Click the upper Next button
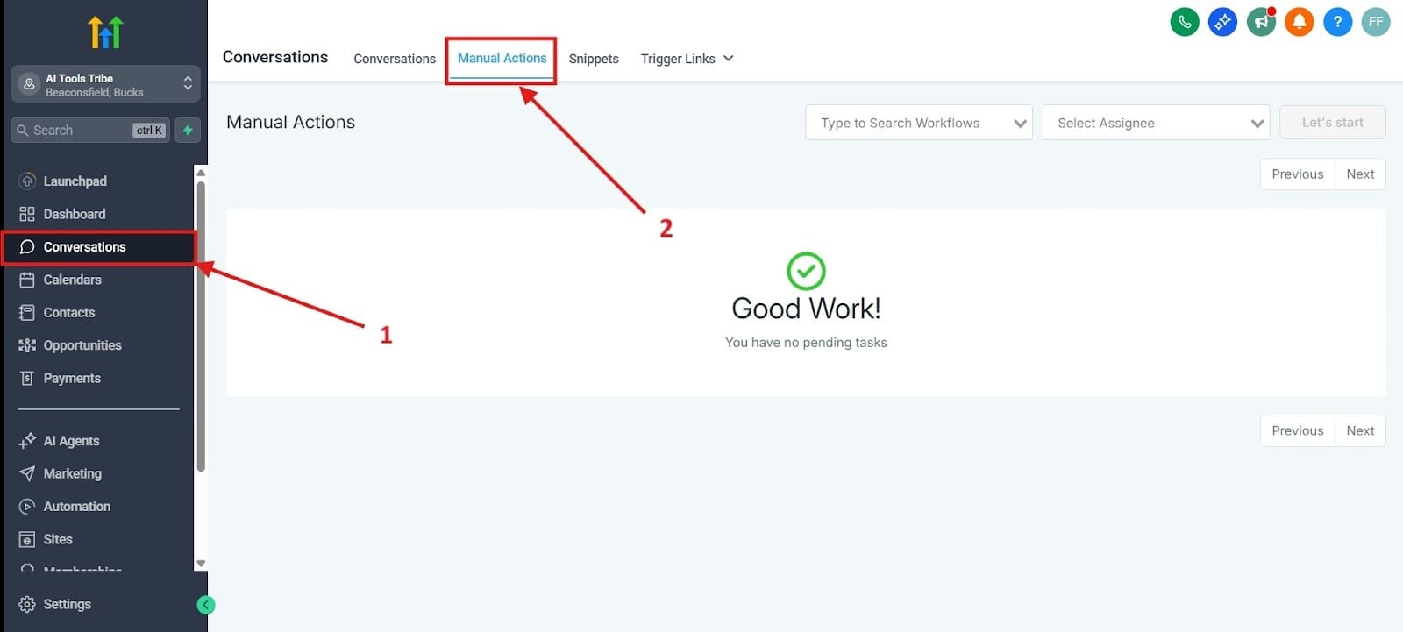The height and width of the screenshot is (632, 1403). pos(1360,174)
